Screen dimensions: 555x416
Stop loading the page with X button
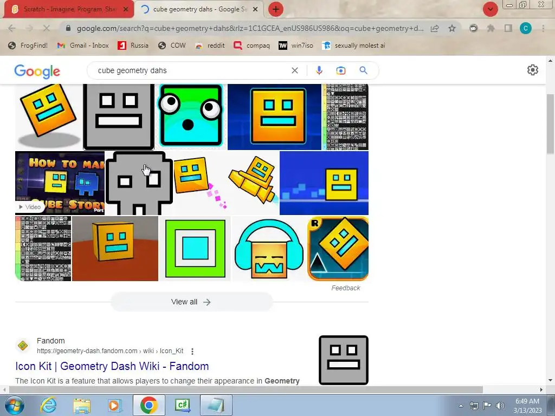coord(46,28)
